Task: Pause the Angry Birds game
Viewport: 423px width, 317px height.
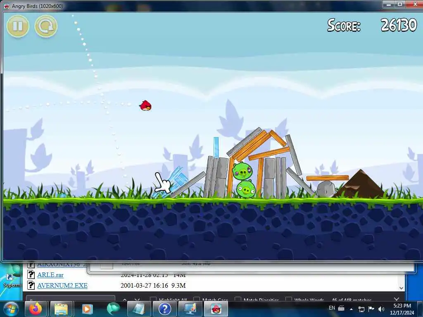Action: [18, 26]
